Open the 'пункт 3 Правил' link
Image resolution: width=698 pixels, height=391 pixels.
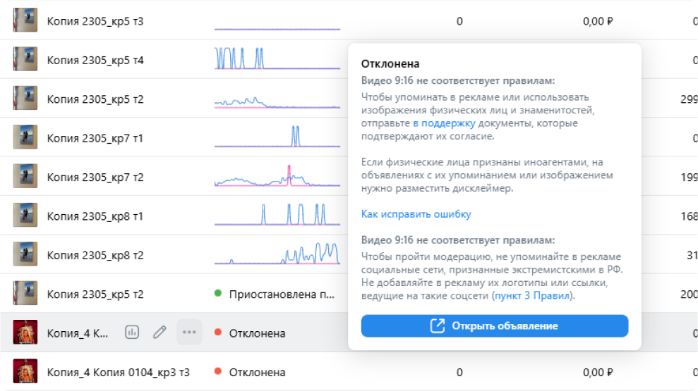532,295
